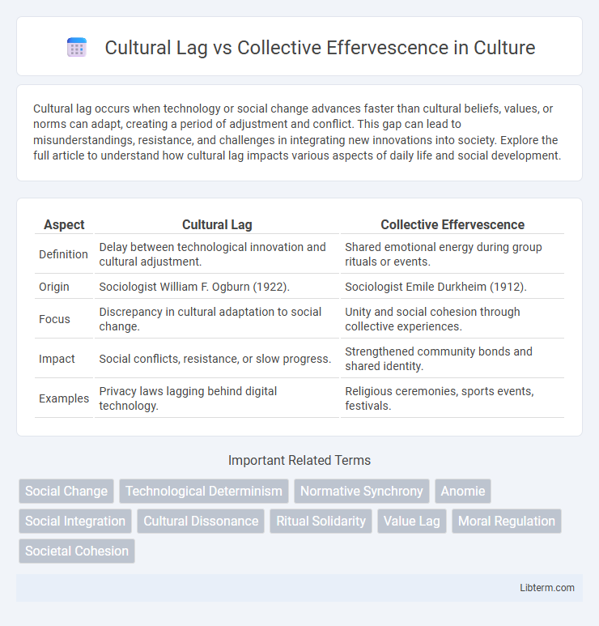Image resolution: width=599 pixels, height=626 pixels.
Task: Click the intro paragraph starting 'Cultural lag occurs when technology'
Action: (297, 132)
